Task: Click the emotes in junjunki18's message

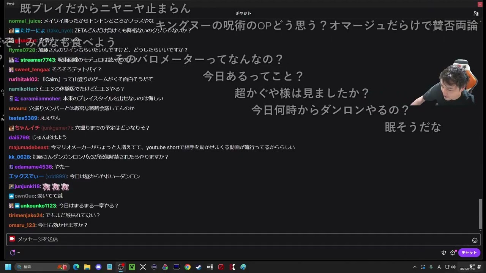Action: point(56,187)
